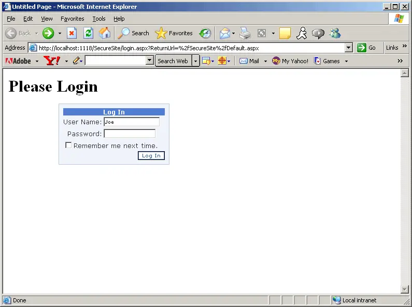Open the Favorites star panel
This screenshot has height=307, width=412.
tap(161, 33)
